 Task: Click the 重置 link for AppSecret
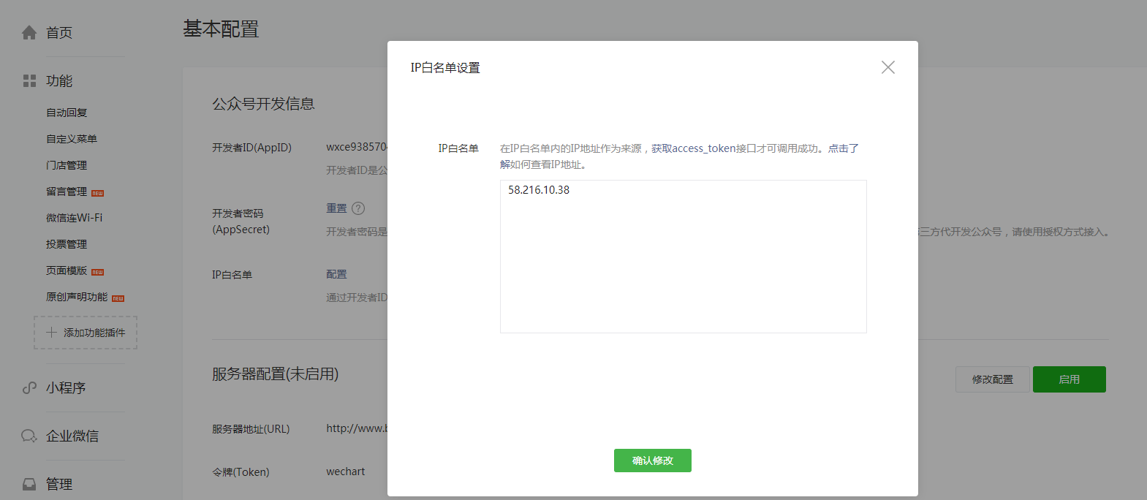pos(336,208)
